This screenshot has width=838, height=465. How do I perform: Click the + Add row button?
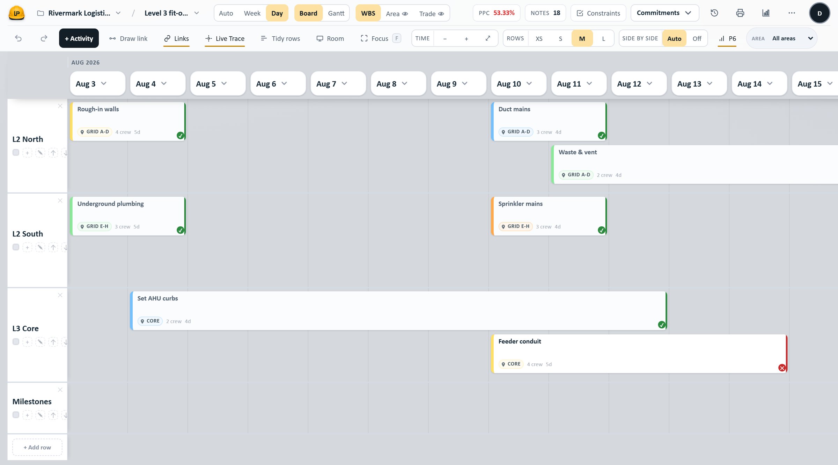(37, 447)
